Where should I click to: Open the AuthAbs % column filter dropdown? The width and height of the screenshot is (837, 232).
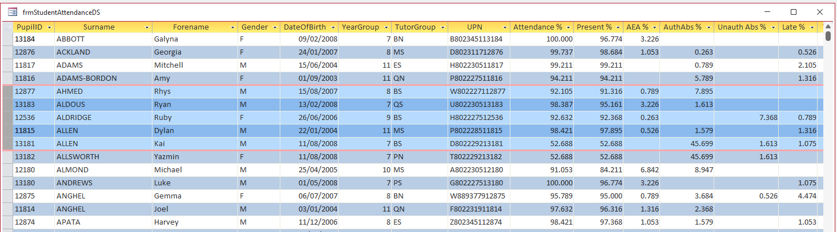709,27
